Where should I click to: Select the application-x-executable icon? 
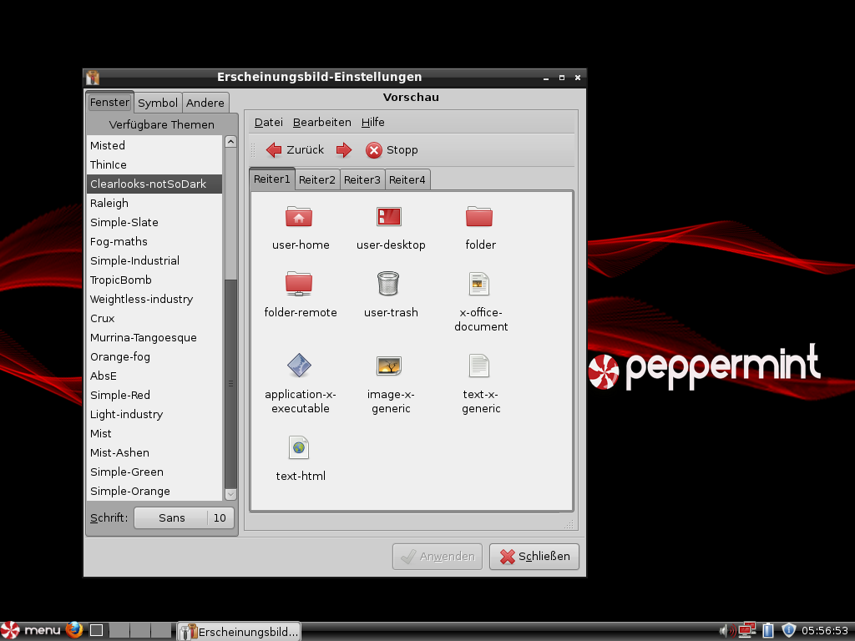coord(300,365)
